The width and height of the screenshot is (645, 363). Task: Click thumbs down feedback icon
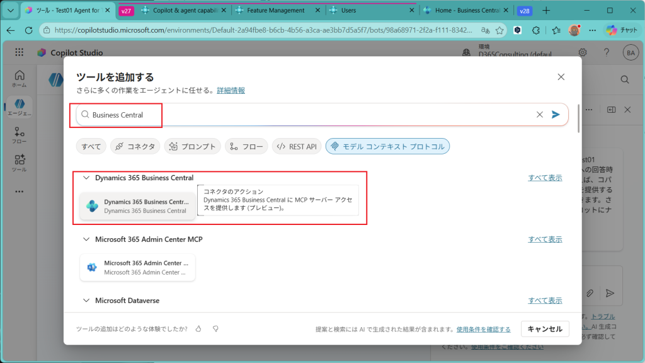point(215,329)
